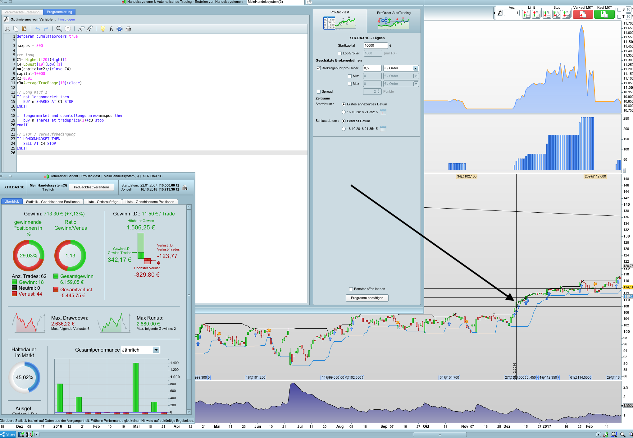Viewport: 633px width, 438px height.
Task: Click the Programm bestätigen button
Action: pos(367,298)
